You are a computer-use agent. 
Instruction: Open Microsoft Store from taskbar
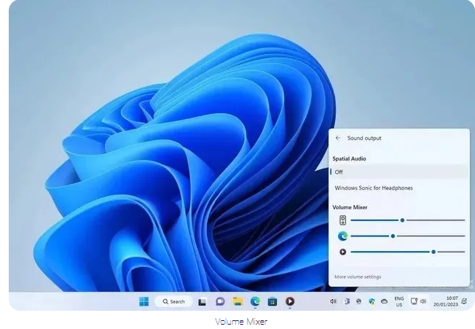click(x=272, y=301)
